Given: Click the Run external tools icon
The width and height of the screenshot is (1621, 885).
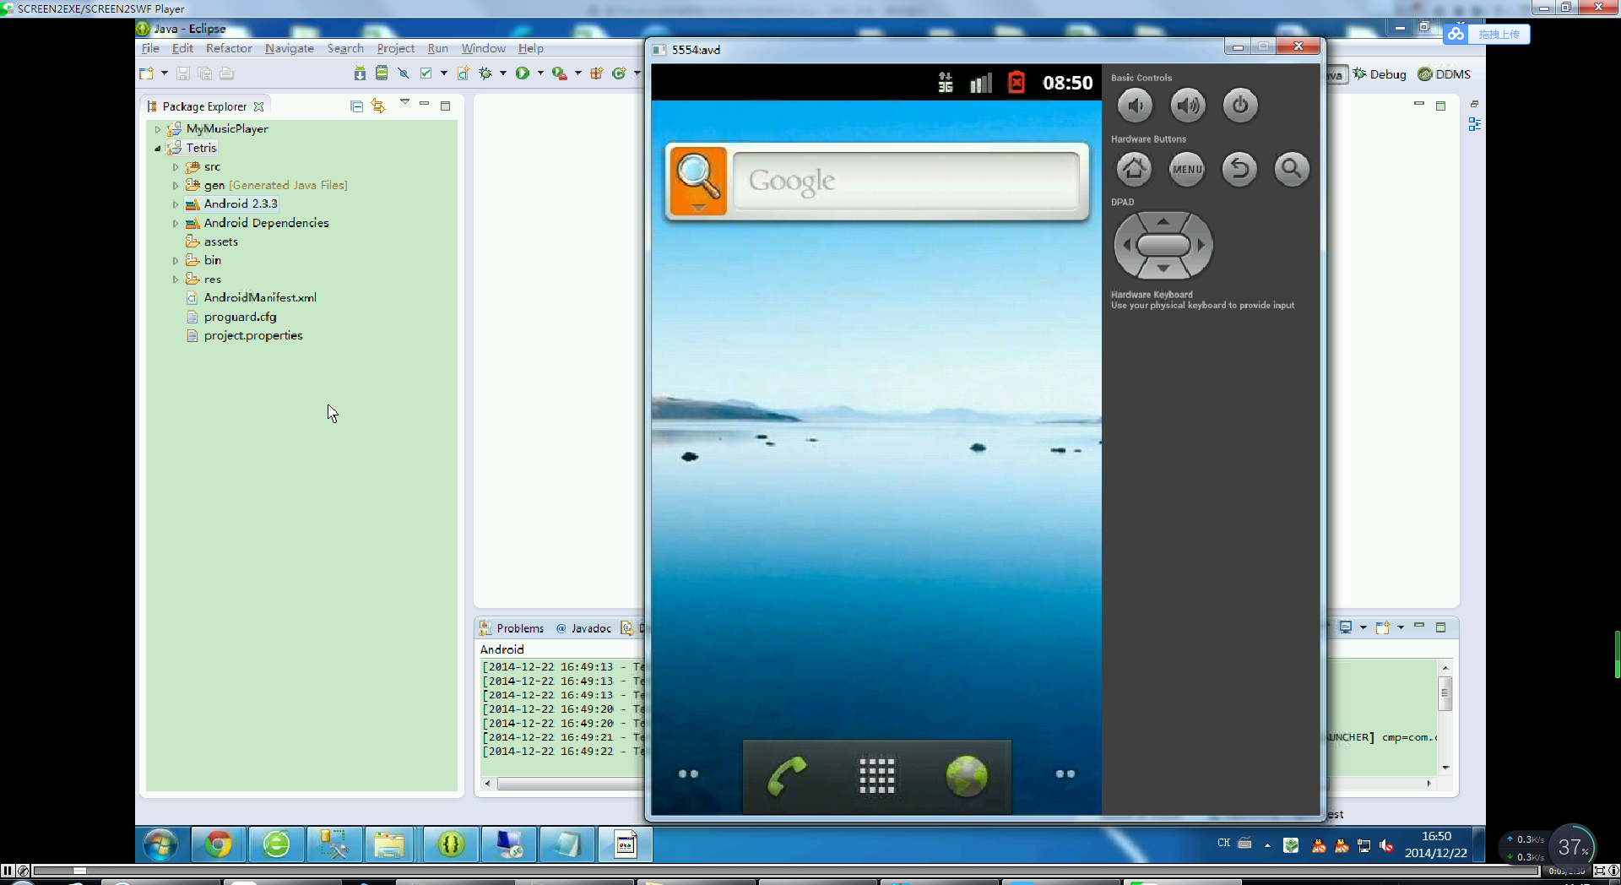Looking at the screenshot, I should pyautogui.click(x=559, y=73).
